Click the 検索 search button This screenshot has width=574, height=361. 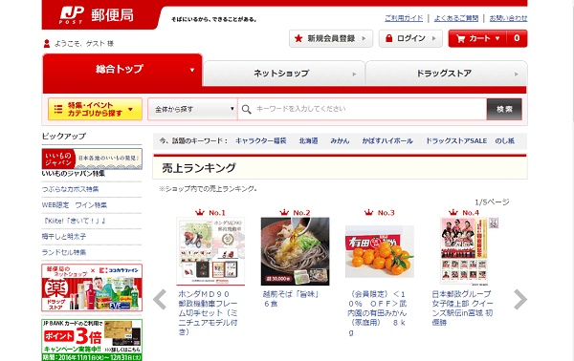click(x=504, y=109)
